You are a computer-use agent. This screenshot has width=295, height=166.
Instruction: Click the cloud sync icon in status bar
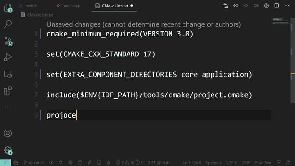tap(51, 163)
